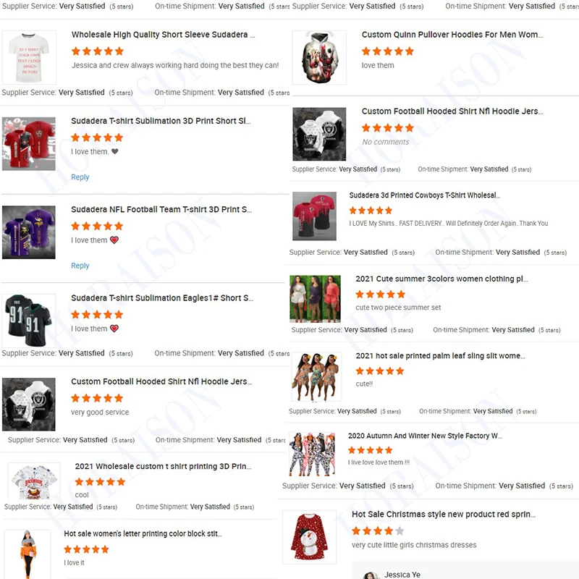Open the purple Vikings T-shirt thumbnail
Image resolution: width=579 pixels, height=579 pixels.
click(29, 232)
